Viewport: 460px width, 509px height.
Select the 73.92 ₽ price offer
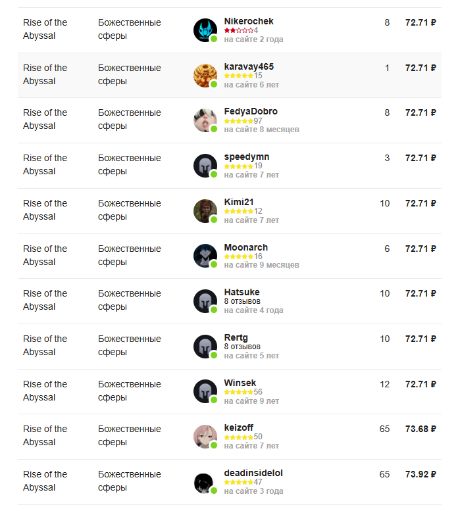coord(421,474)
